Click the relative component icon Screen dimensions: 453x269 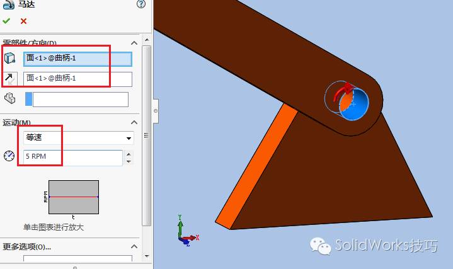point(10,99)
